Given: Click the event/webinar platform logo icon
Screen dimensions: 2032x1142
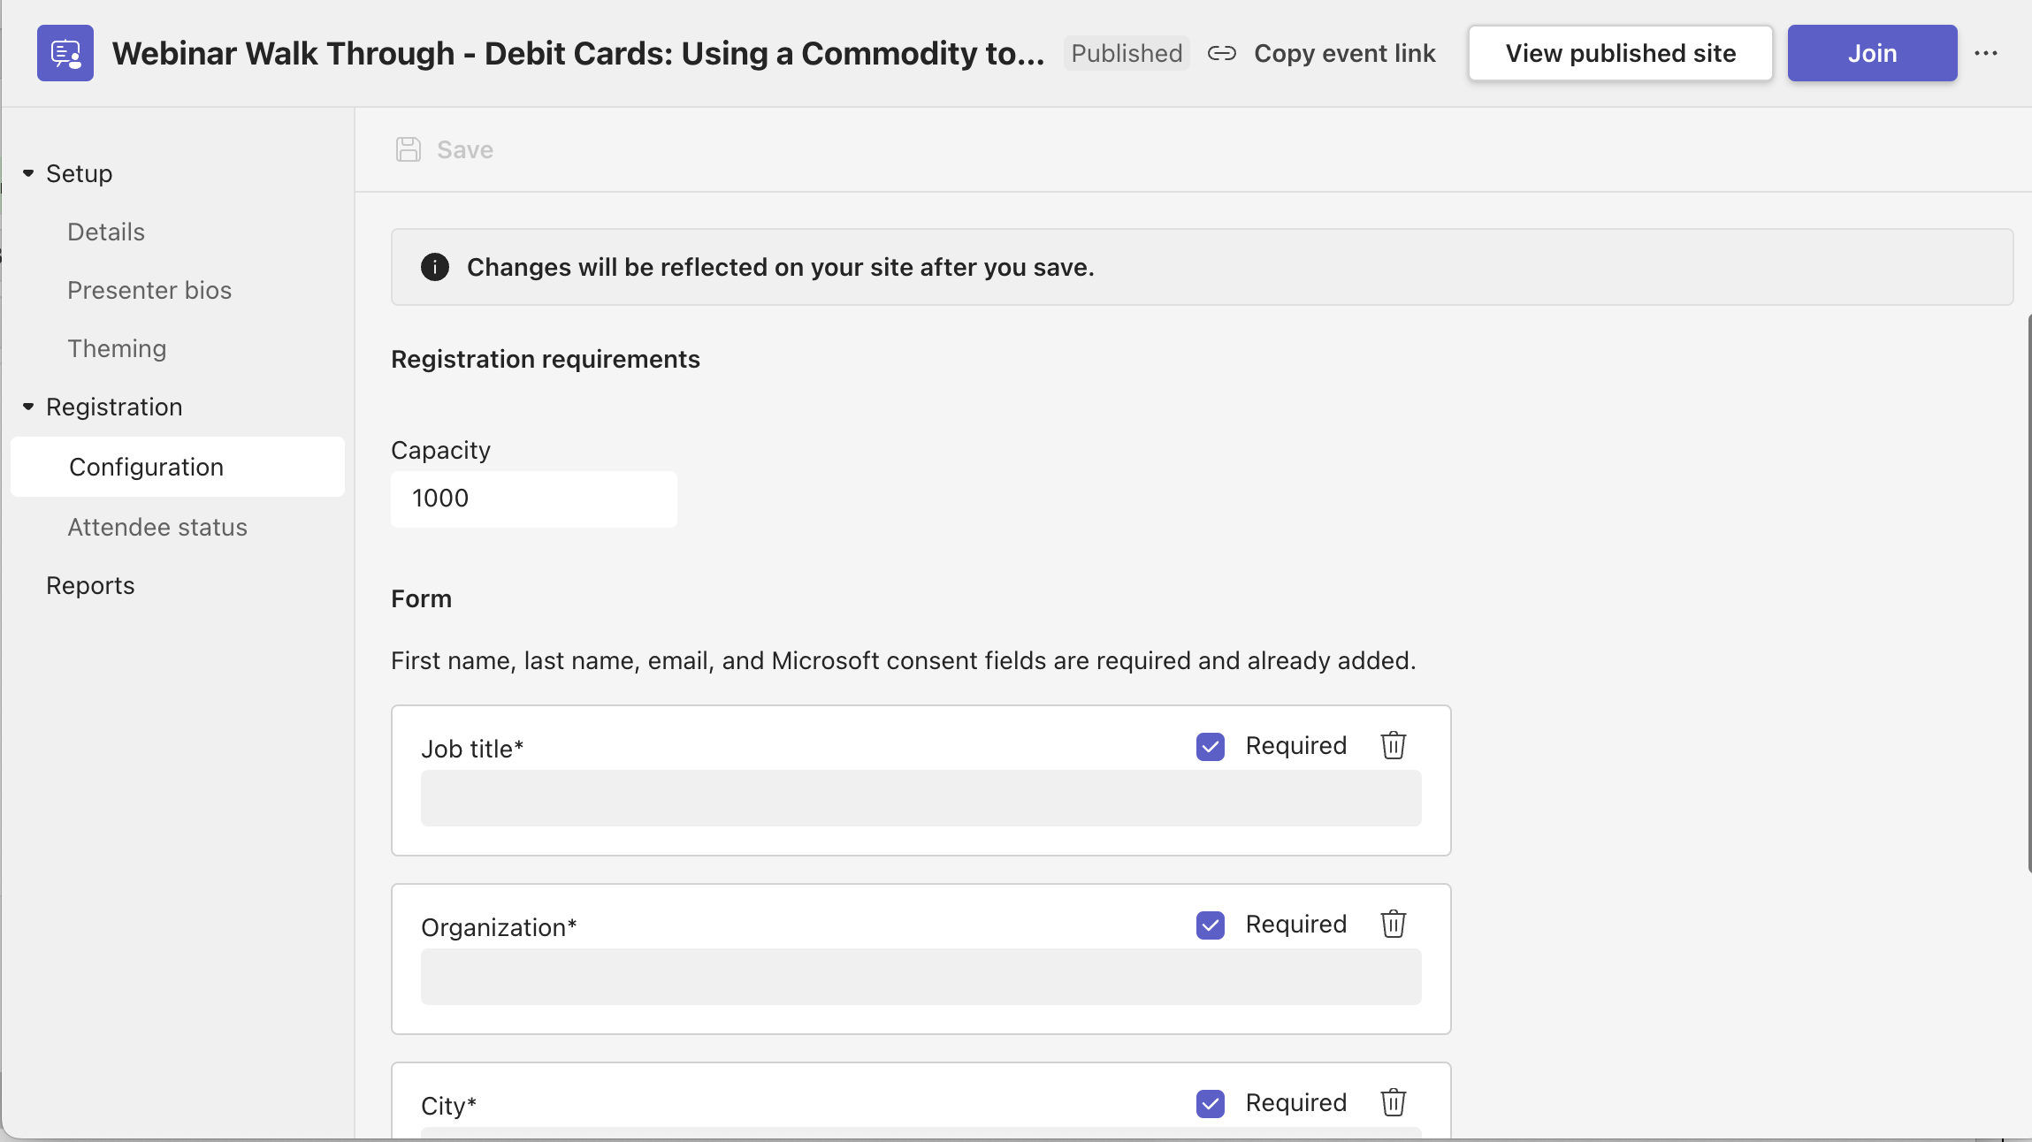Looking at the screenshot, I should click(x=65, y=51).
